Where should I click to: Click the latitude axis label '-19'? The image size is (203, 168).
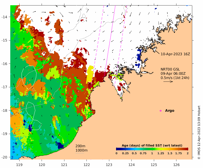click(x=4, y=134)
